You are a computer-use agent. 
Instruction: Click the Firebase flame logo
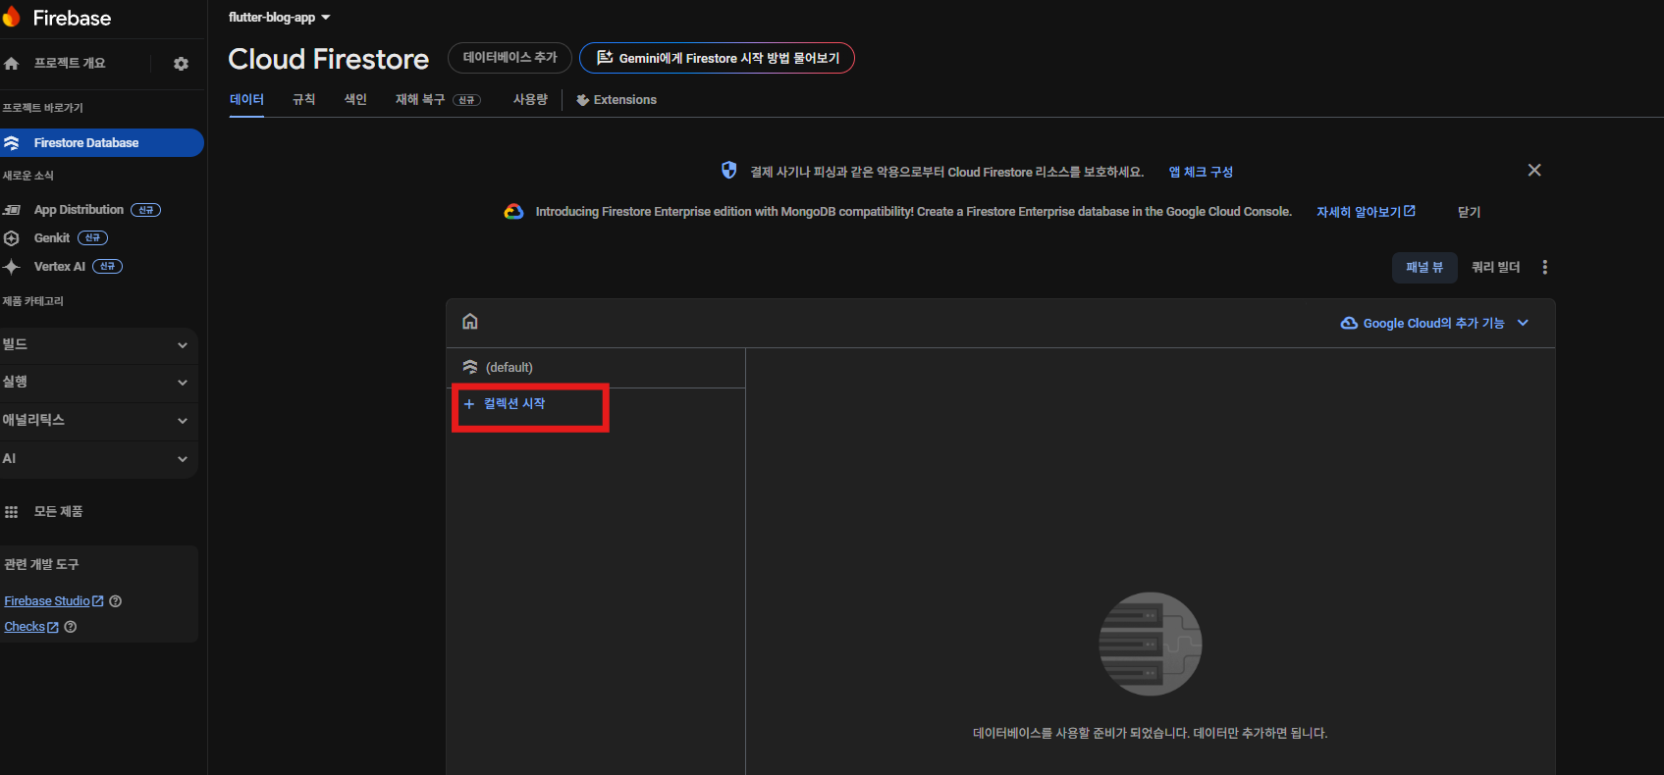(x=11, y=18)
